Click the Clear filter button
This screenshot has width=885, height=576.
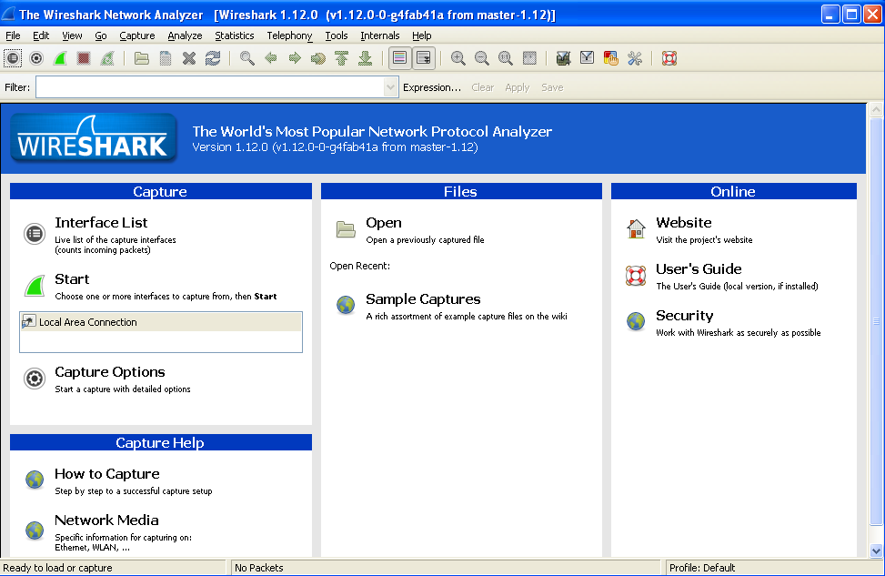(483, 87)
